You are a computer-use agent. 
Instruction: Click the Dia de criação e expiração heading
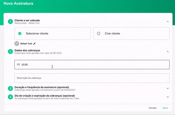pyautogui.click(x=45, y=96)
